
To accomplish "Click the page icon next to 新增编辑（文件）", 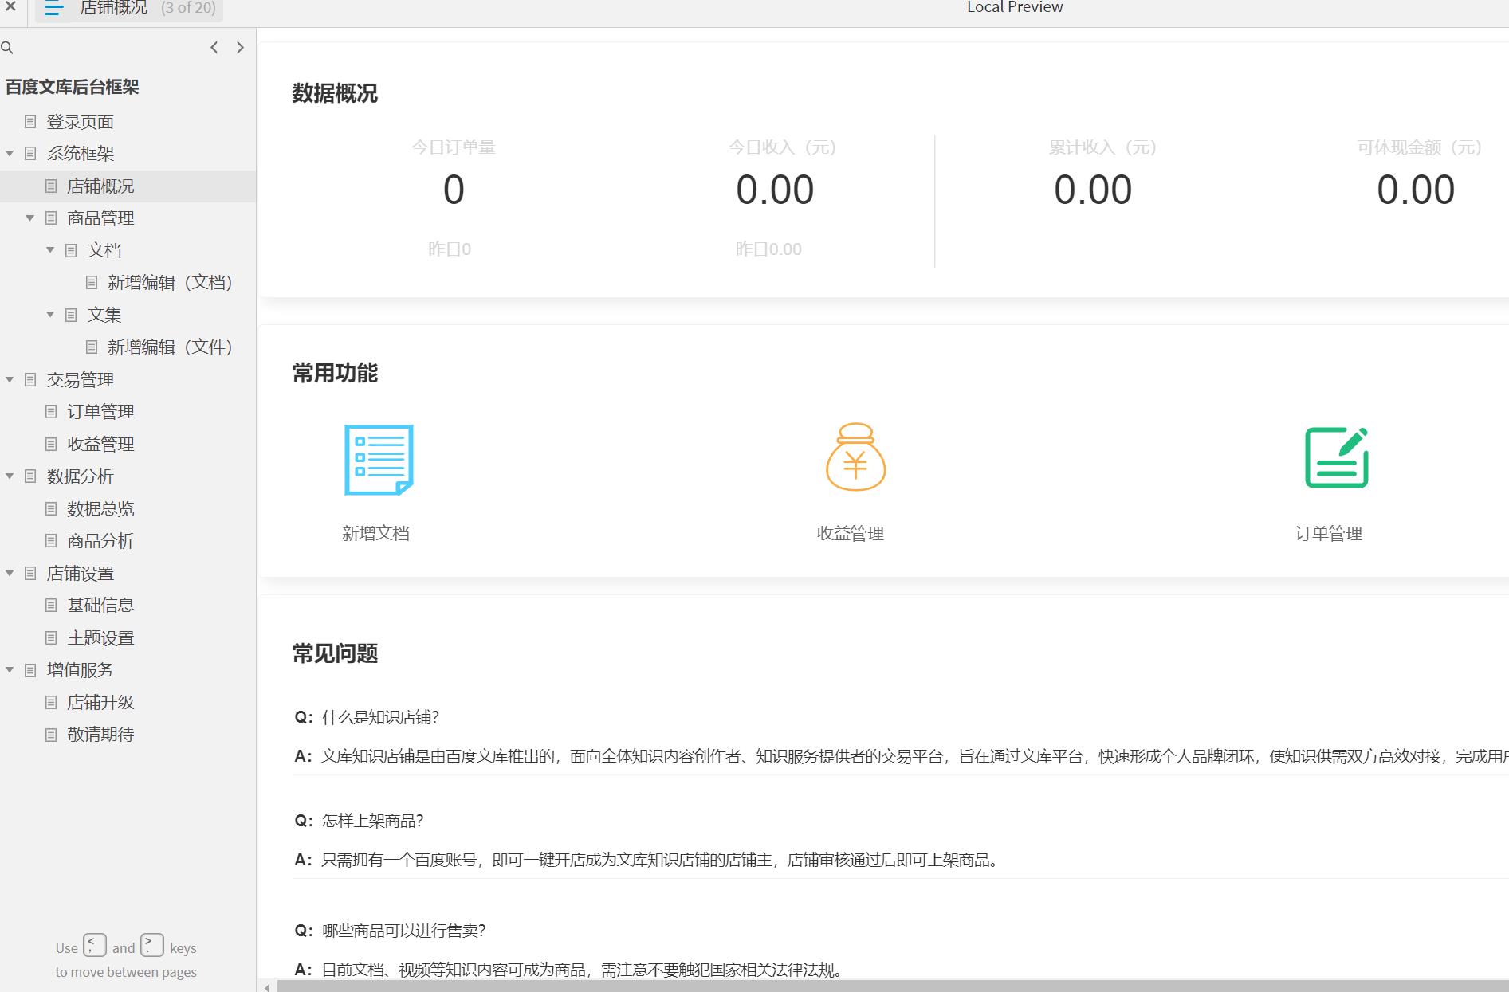I will pyautogui.click(x=92, y=347).
